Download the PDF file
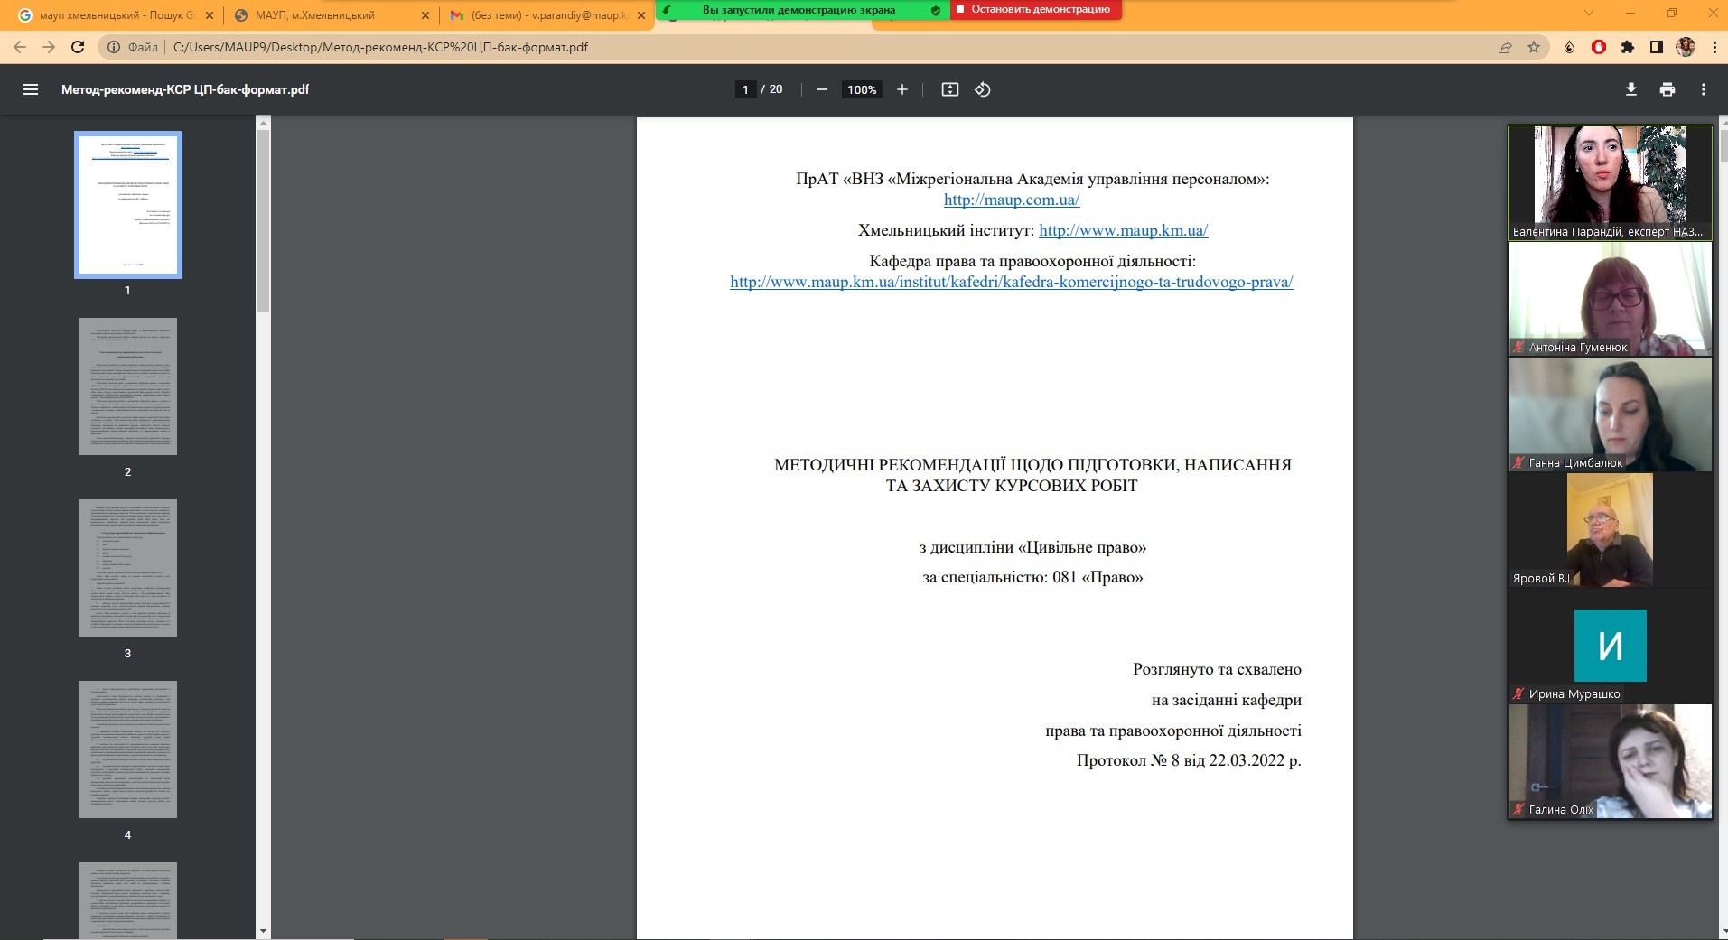Image resolution: width=1728 pixels, height=940 pixels. pos(1631,89)
